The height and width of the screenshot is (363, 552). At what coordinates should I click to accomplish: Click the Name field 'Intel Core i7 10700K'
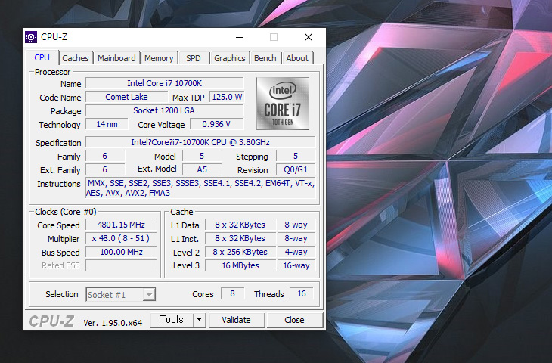tap(164, 83)
